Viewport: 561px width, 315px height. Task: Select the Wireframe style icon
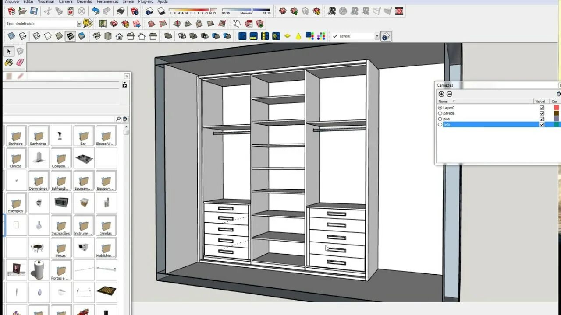[x=36, y=36]
